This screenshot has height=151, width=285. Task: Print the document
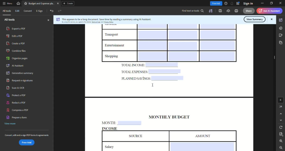click(236, 11)
